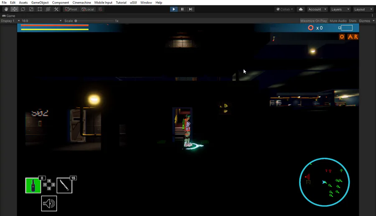Select the Rotate tool
376x216 pixels.
[23, 9]
